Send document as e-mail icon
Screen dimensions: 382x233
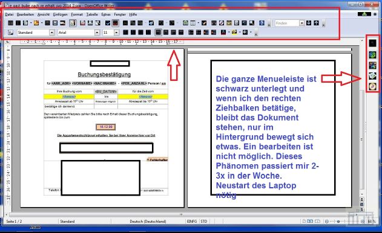62,23
